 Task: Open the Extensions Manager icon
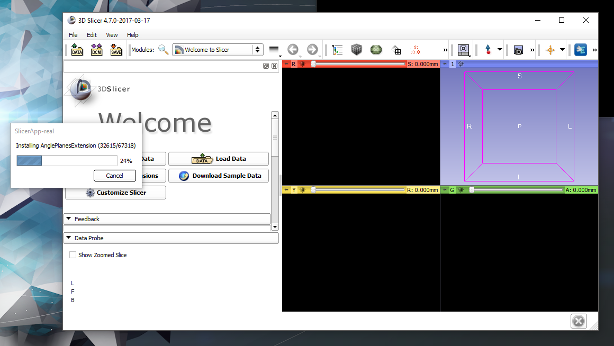pyautogui.click(x=581, y=50)
